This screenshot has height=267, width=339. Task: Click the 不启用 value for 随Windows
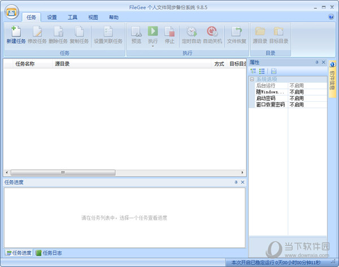coord(297,92)
